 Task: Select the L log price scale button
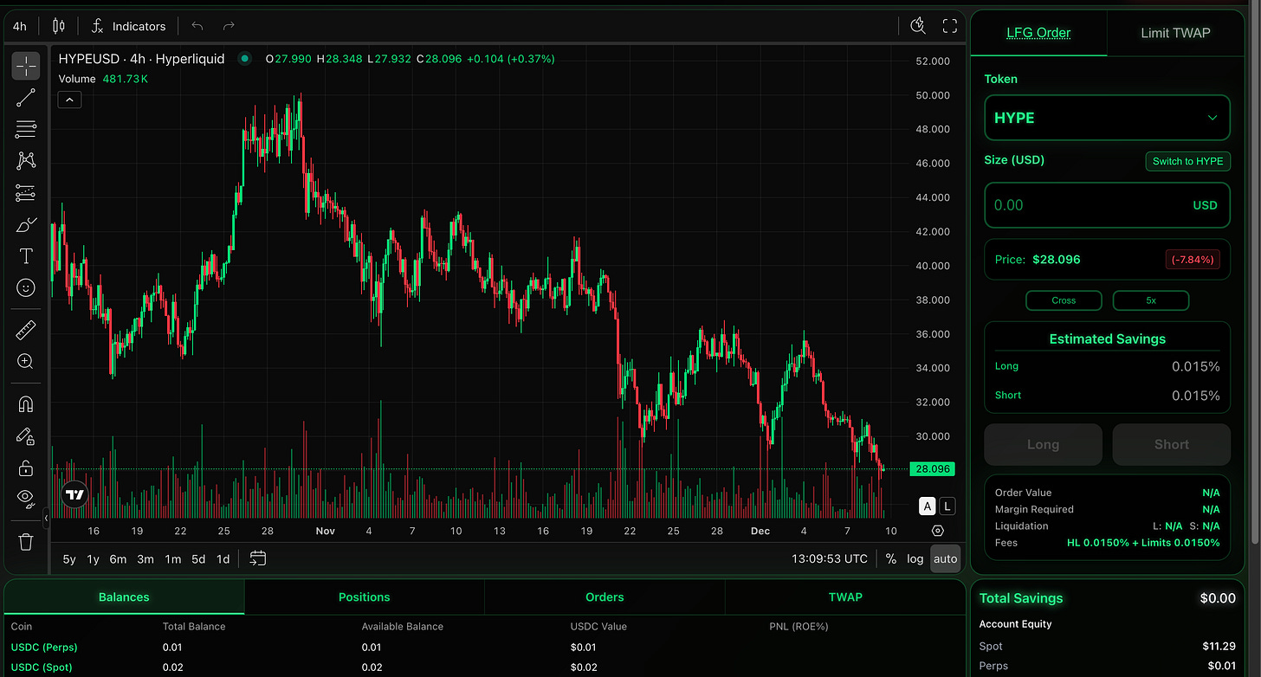point(947,506)
